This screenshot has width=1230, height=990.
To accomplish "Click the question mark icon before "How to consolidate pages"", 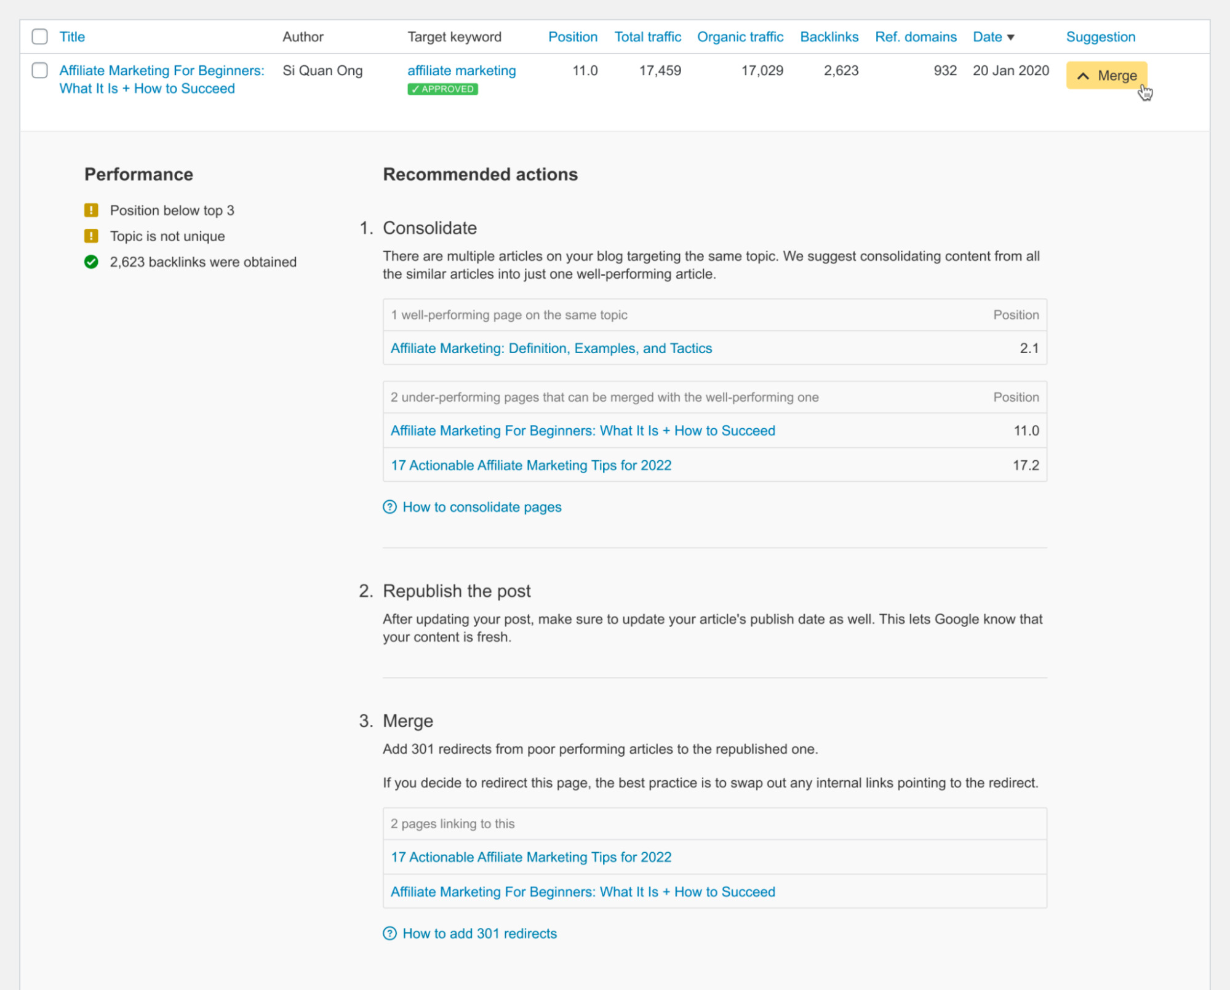I will pyautogui.click(x=389, y=507).
